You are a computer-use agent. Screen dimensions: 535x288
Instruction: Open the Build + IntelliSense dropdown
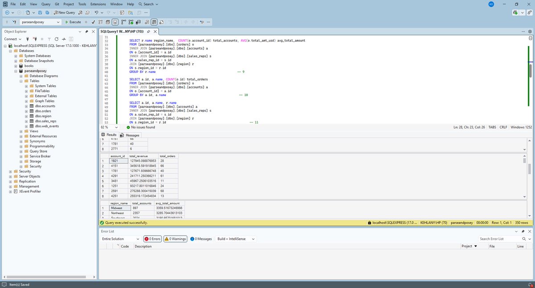tap(236, 239)
